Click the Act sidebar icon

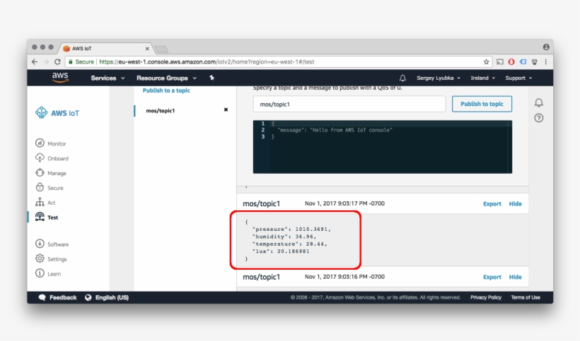[x=40, y=202]
